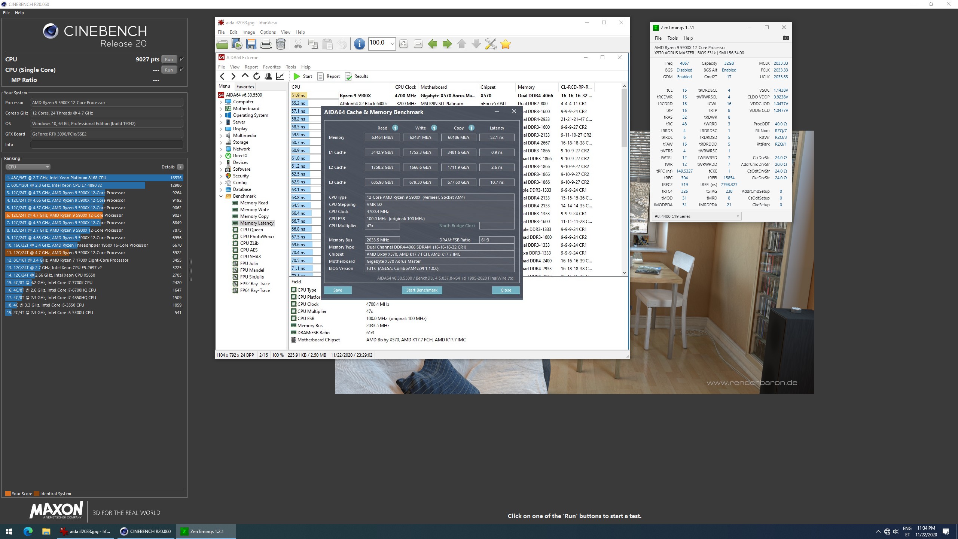Jump to last image with gray down arrow
The width and height of the screenshot is (958, 539).
[x=476, y=44]
